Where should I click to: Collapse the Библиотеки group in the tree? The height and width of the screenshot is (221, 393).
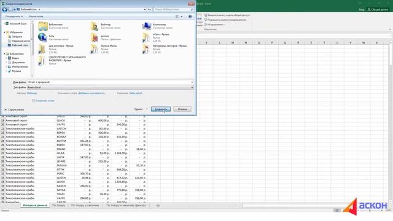pyautogui.click(x=4, y=54)
